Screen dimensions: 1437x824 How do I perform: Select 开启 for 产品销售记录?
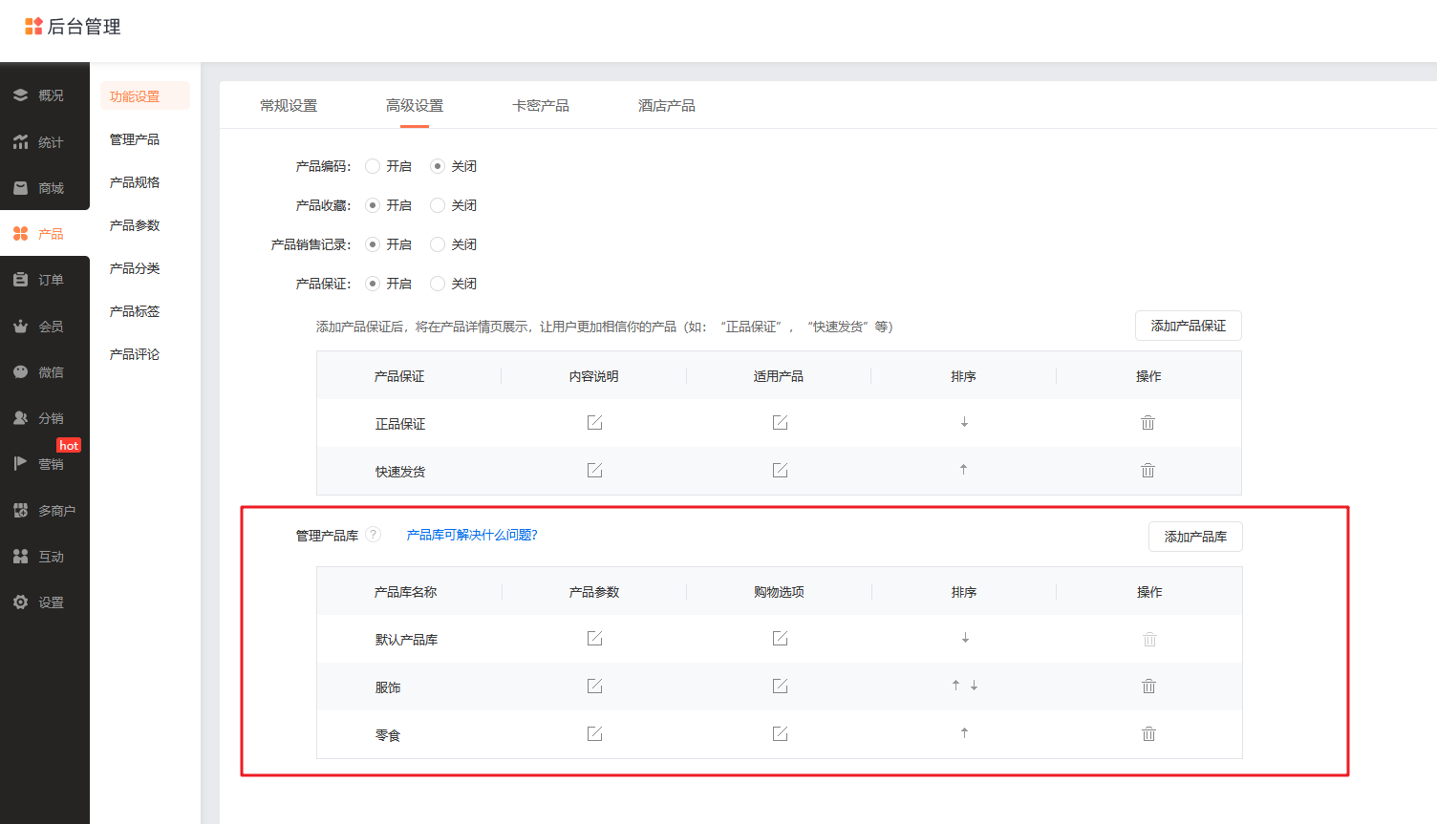coord(373,244)
